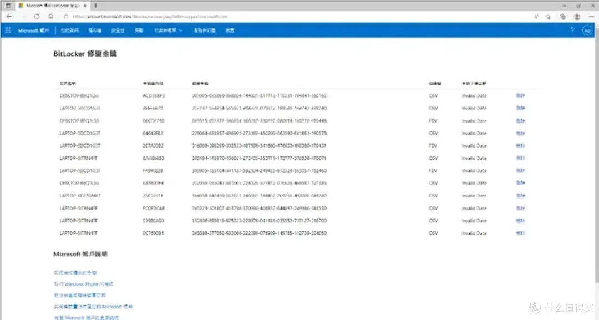Click the key upload date column header
This screenshot has width=599, height=320.
coord(474,83)
